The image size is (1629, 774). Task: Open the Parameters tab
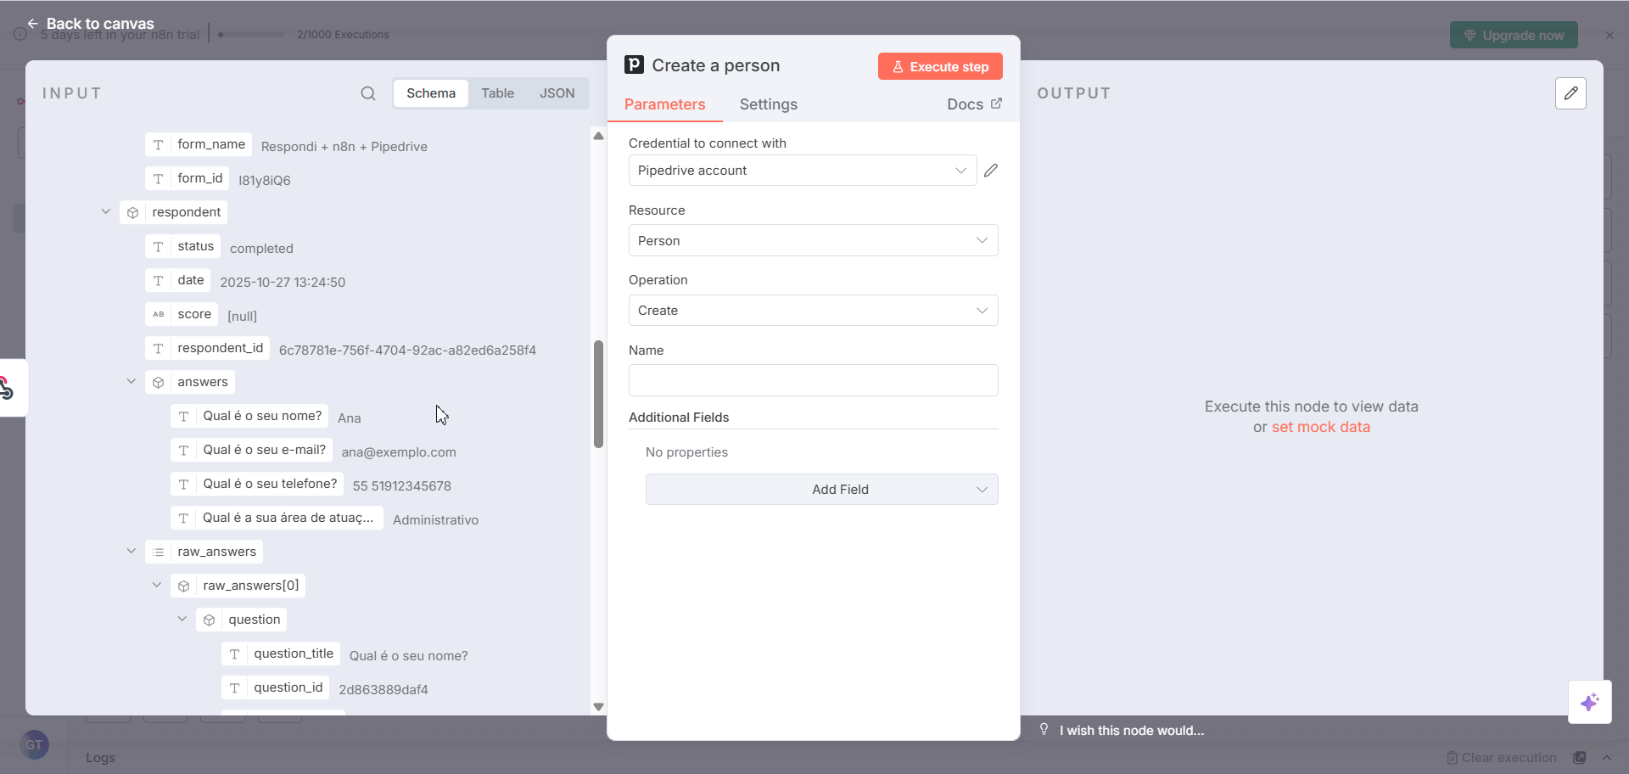tap(665, 104)
